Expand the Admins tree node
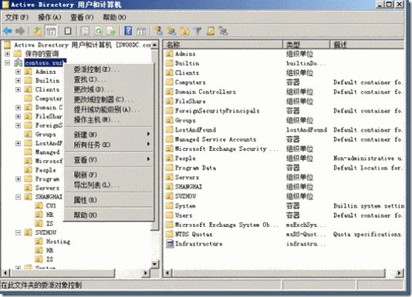 (x=18, y=72)
